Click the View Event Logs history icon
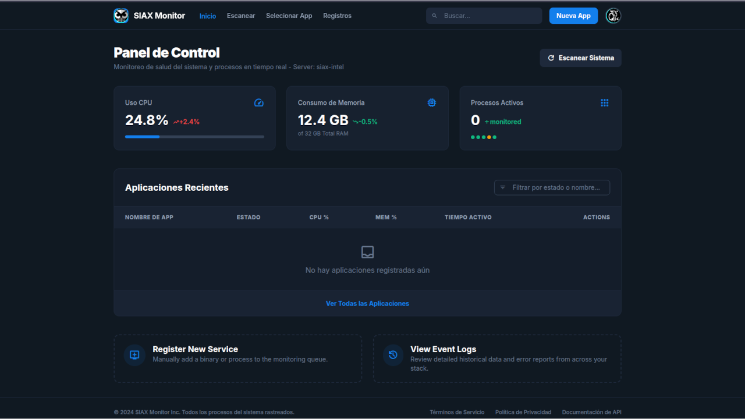The image size is (745, 419). pos(393,355)
